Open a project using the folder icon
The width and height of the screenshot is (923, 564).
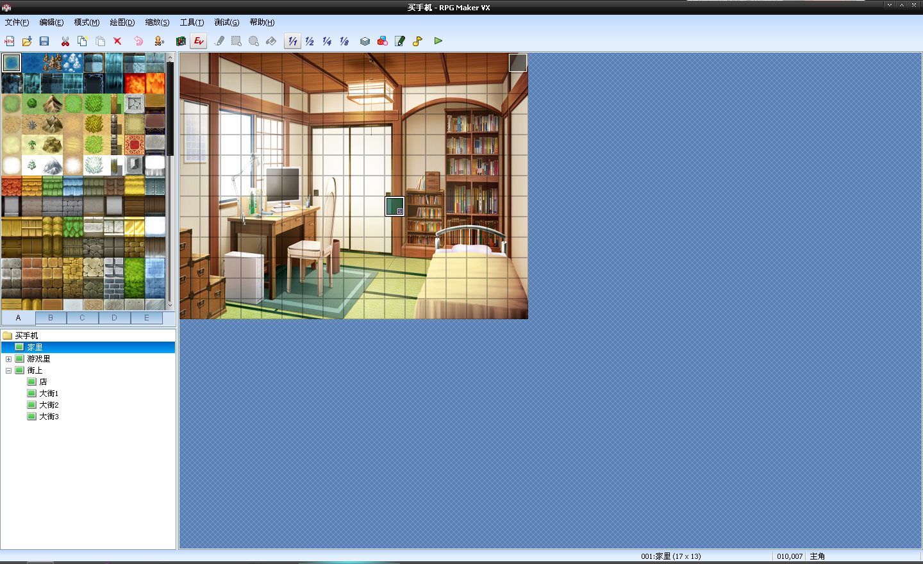tap(27, 41)
